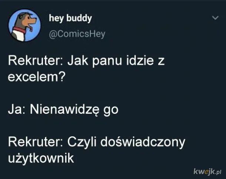226x179 pixels.
Task: Open the dog avatar profile picture
Action: point(24,25)
